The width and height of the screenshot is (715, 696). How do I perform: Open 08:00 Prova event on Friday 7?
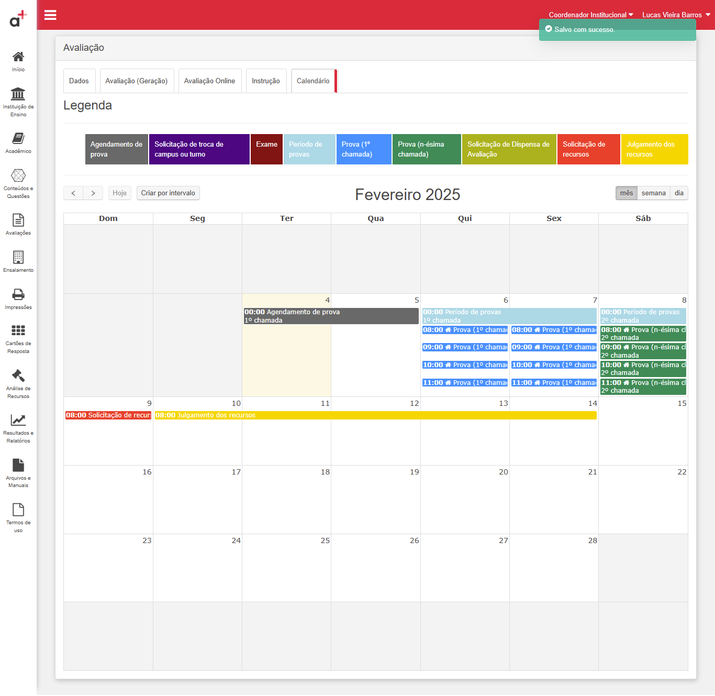click(554, 330)
